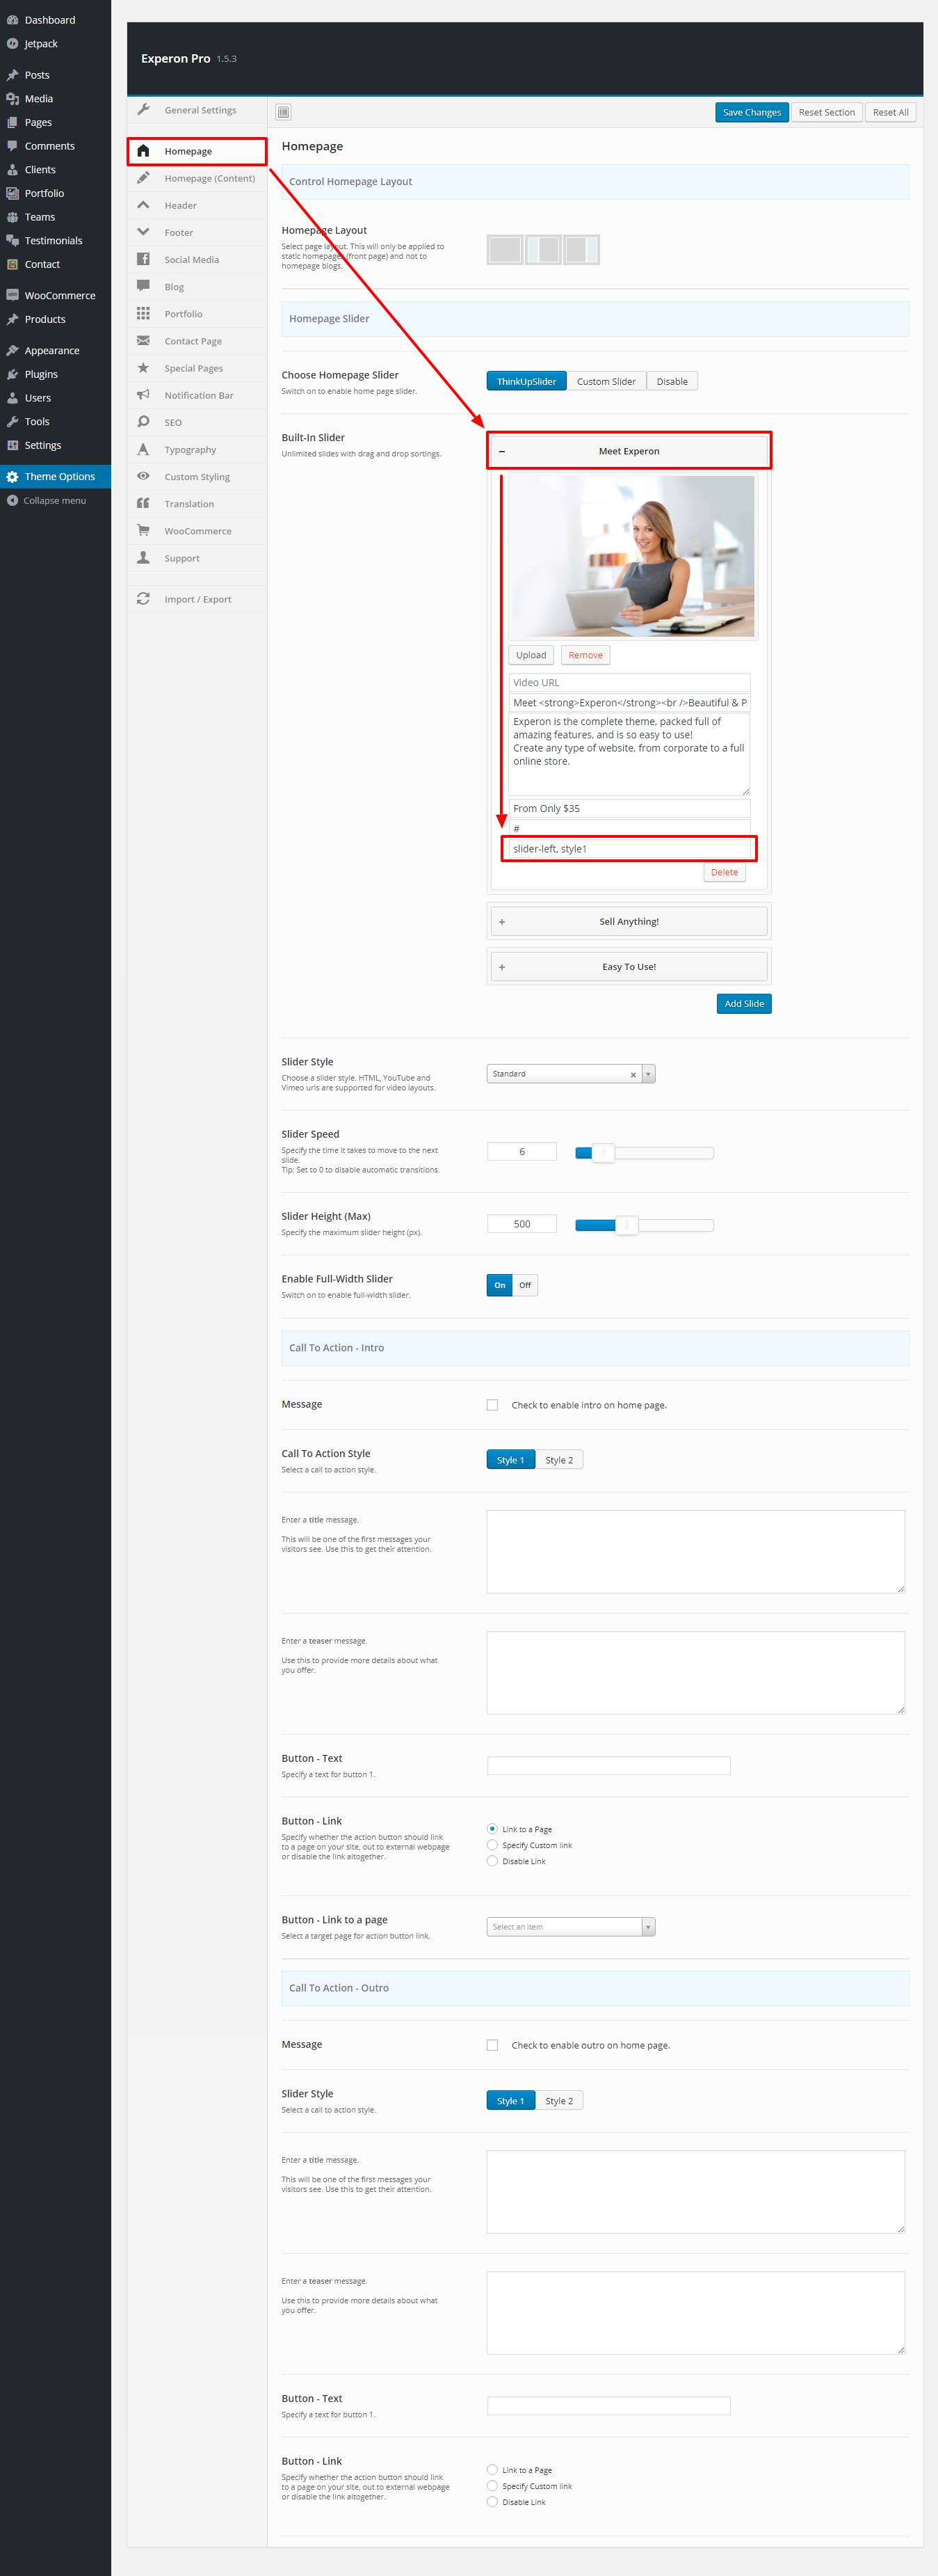Check the enable intro on home page box
The image size is (938, 2576).
pyautogui.click(x=492, y=1405)
